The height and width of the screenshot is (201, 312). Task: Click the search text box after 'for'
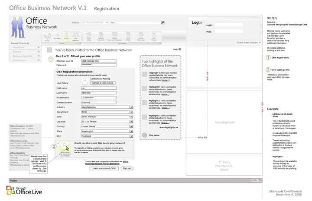[139, 22]
